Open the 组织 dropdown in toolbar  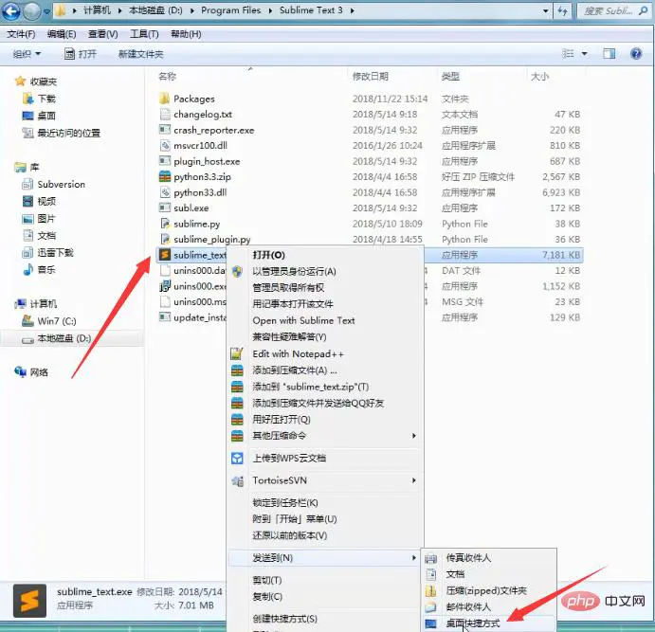(x=27, y=54)
